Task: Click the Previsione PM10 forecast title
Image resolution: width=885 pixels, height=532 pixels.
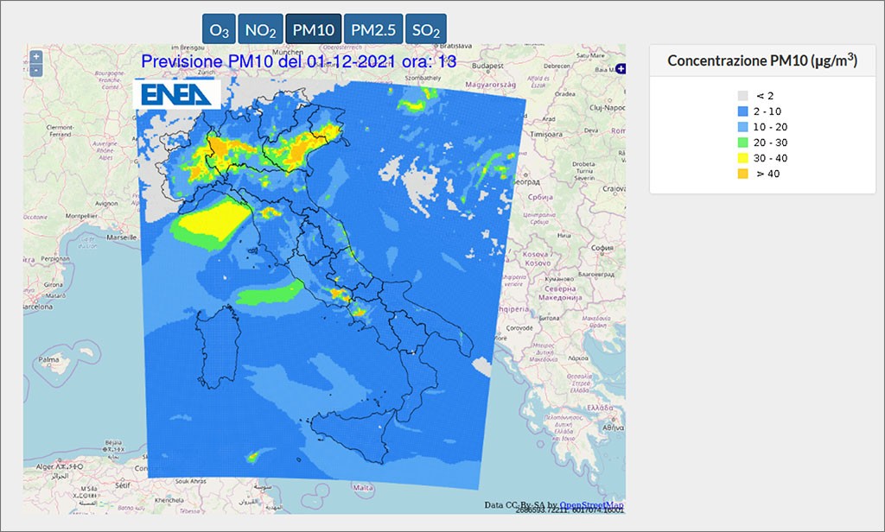Action: 298,61
